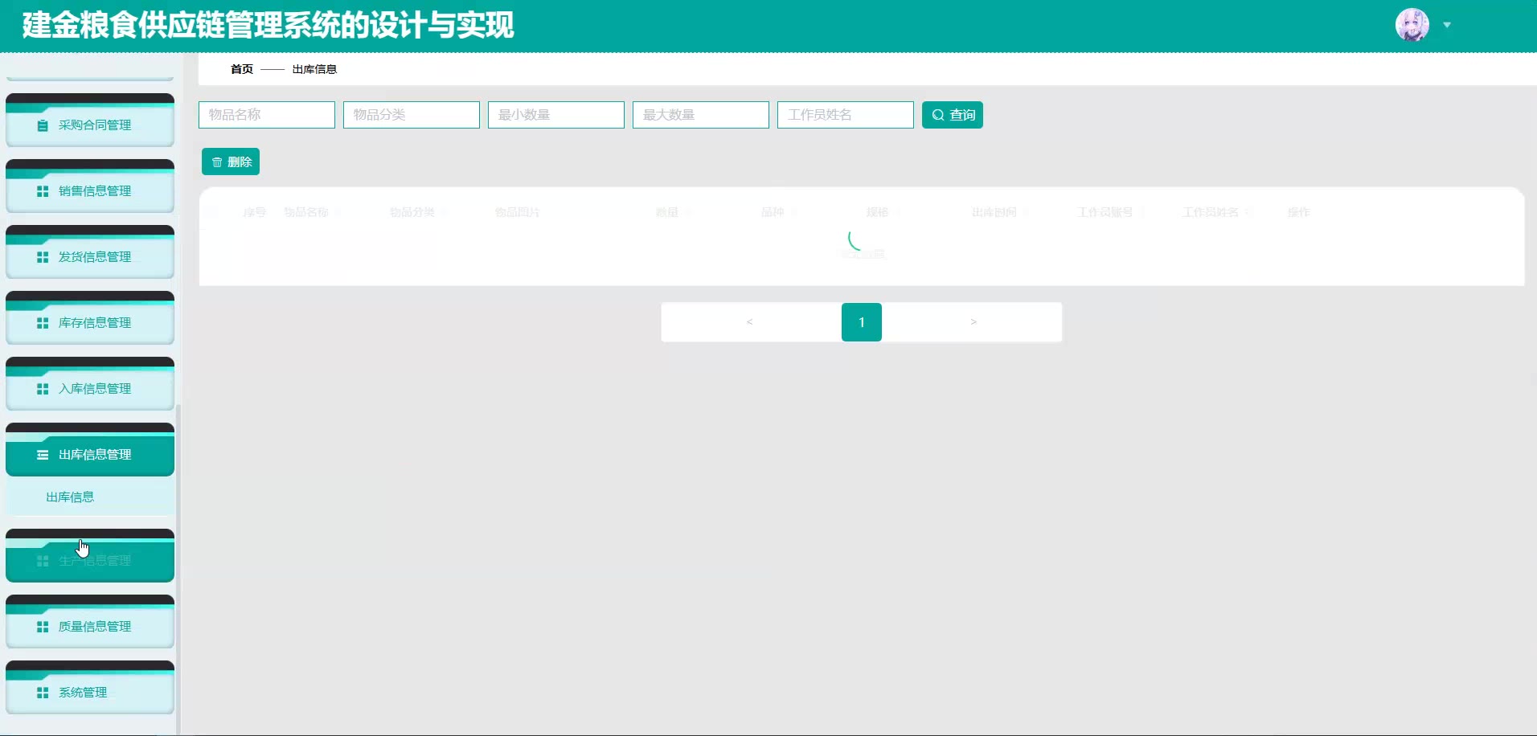Click the user avatar picture
Screen dimensions: 1537x736
[x=1412, y=25]
